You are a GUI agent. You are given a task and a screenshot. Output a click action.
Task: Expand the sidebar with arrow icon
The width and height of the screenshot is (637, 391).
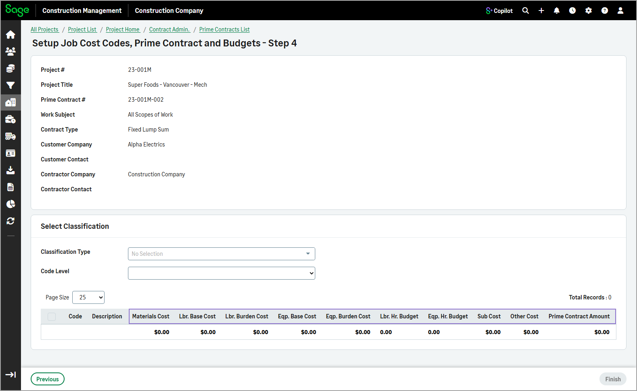[x=10, y=375]
